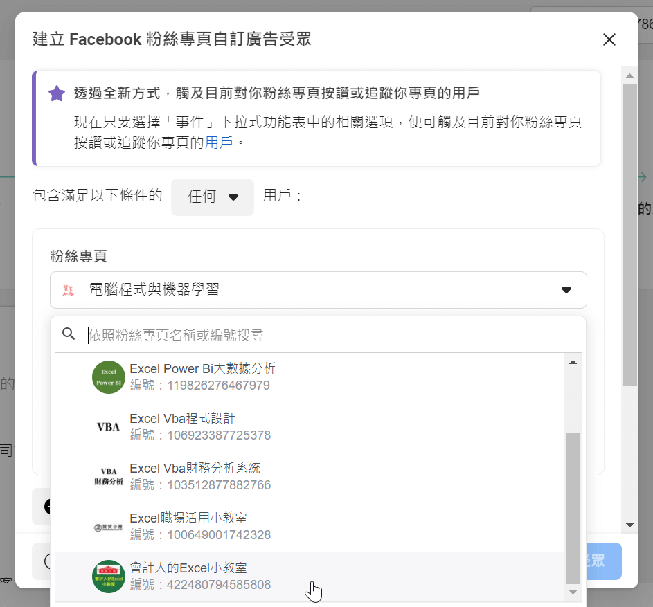Click ID text 119826276467979

(218, 386)
